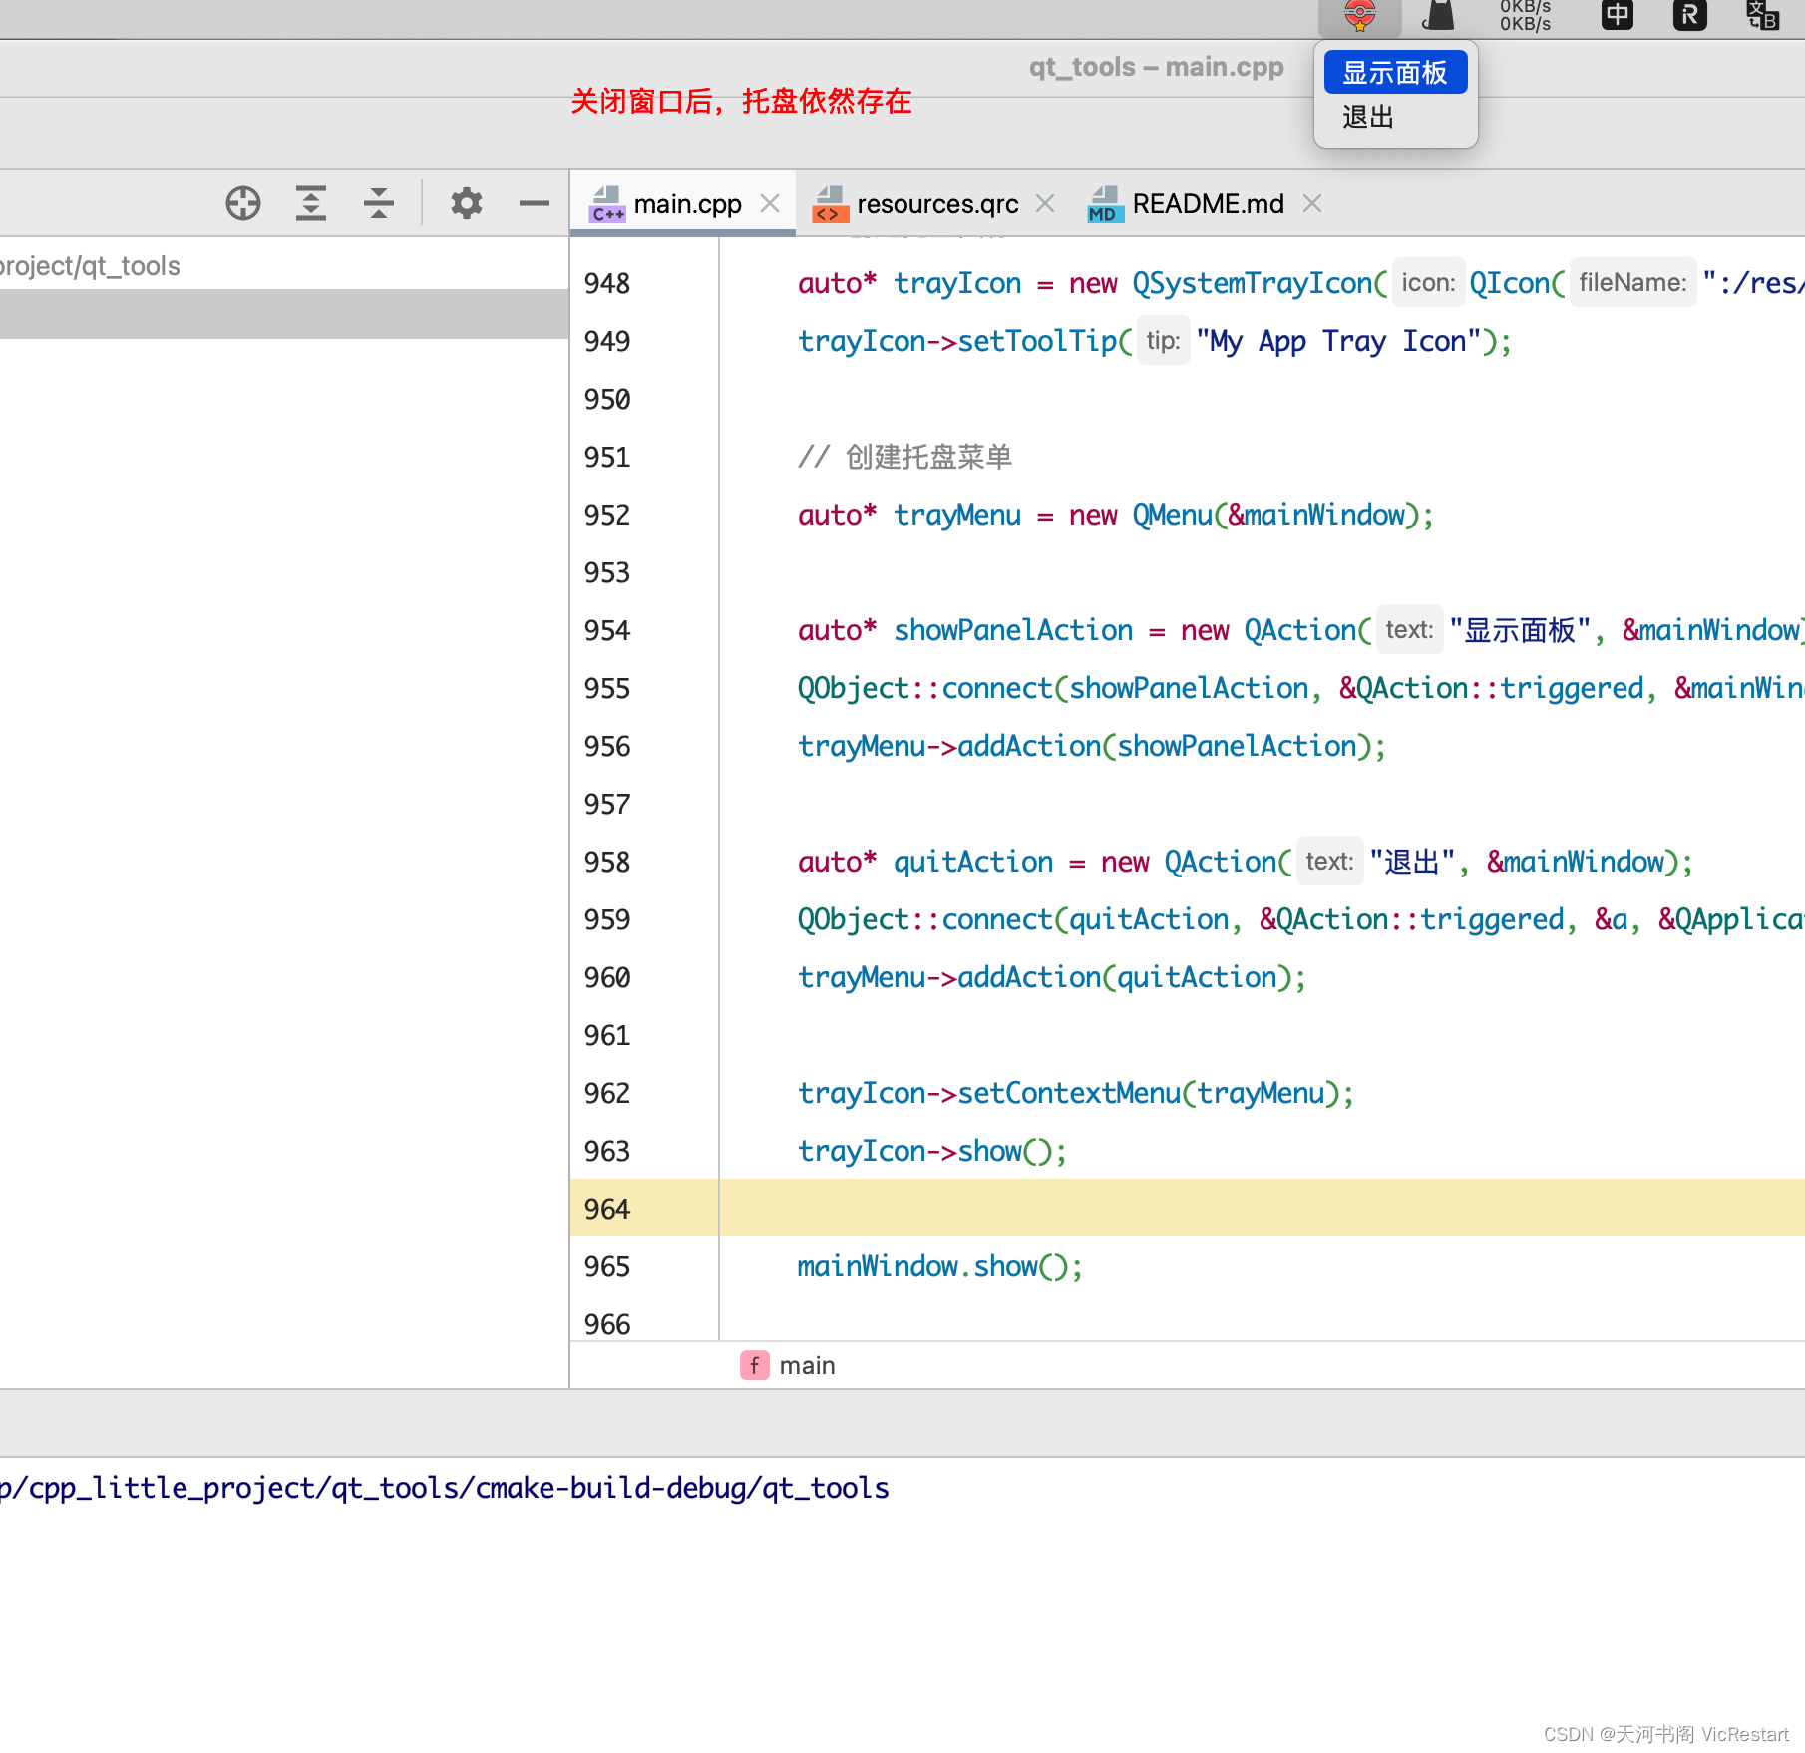This screenshot has width=1805, height=1753.
Task: Click the pink f function icon in breadcrumb
Action: pos(754,1365)
